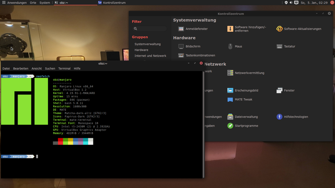Click the volume speaker tray icon

point(291,3)
